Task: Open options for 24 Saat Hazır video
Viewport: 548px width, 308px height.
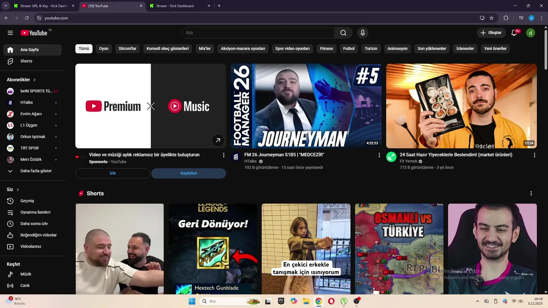Action: point(534,155)
